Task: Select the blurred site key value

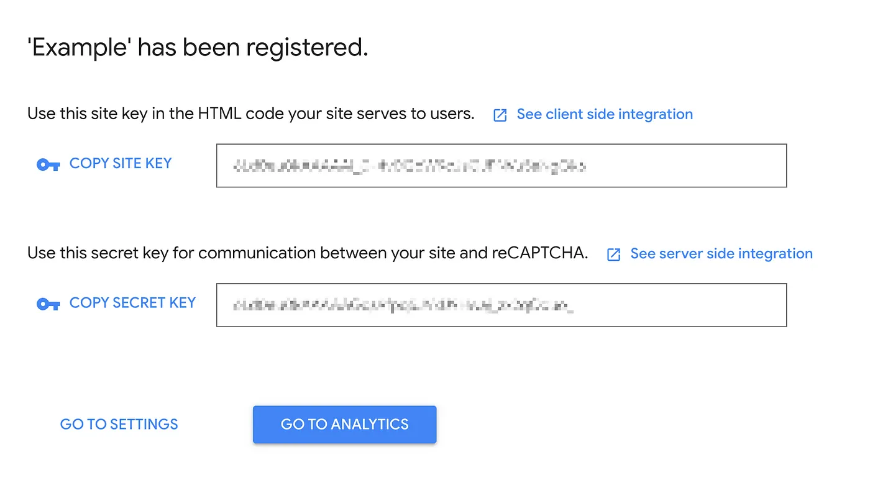Action: pyautogui.click(x=408, y=166)
